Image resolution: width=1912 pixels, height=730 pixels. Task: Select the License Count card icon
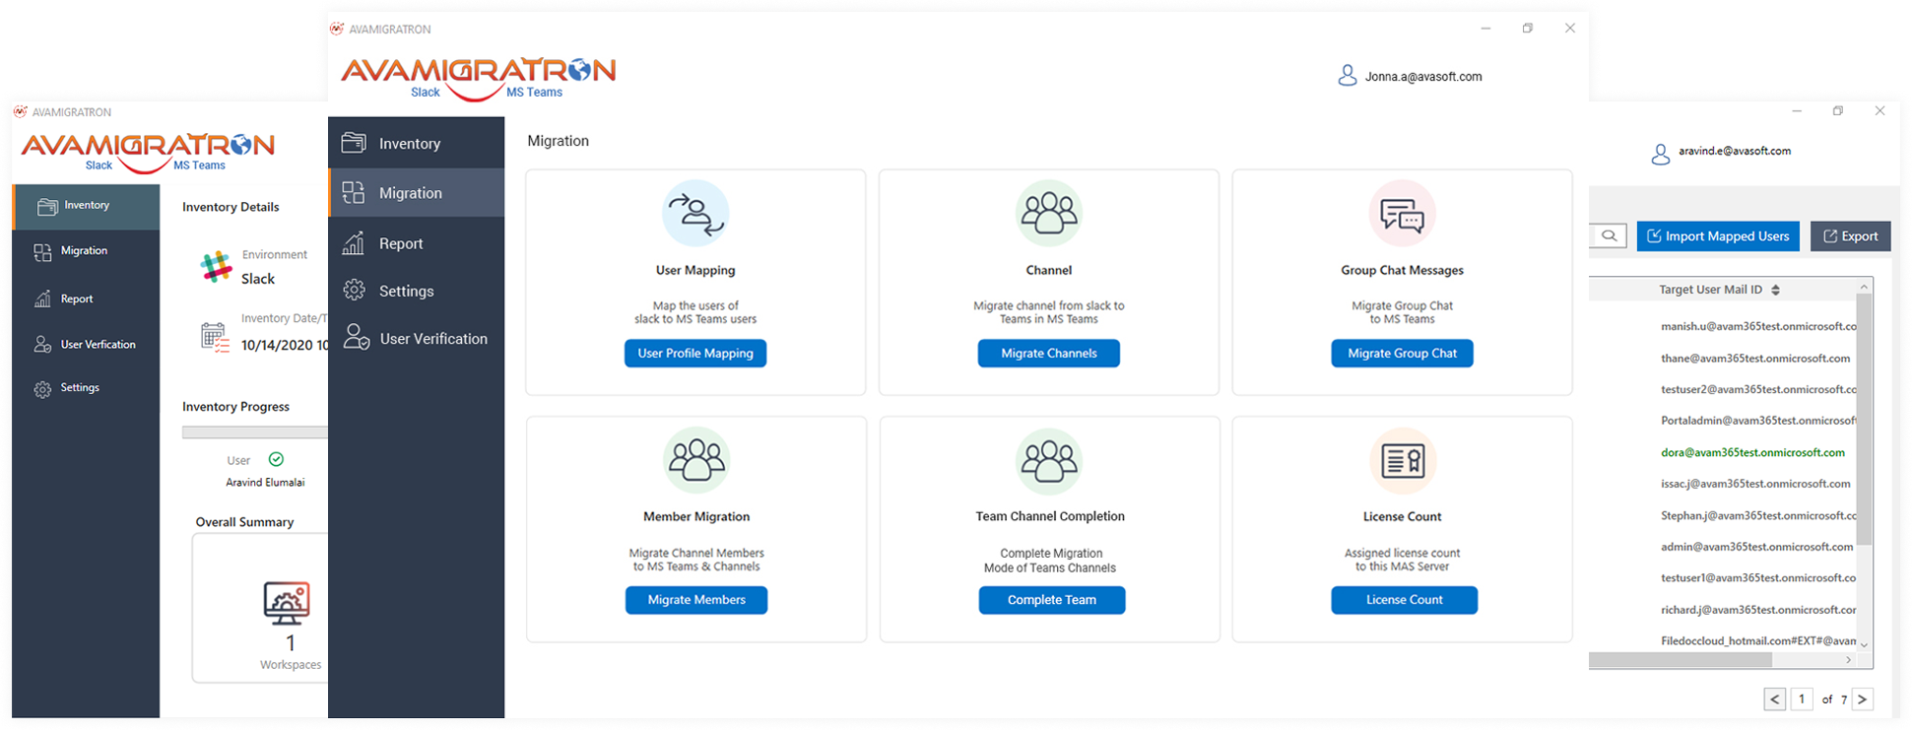click(1403, 460)
